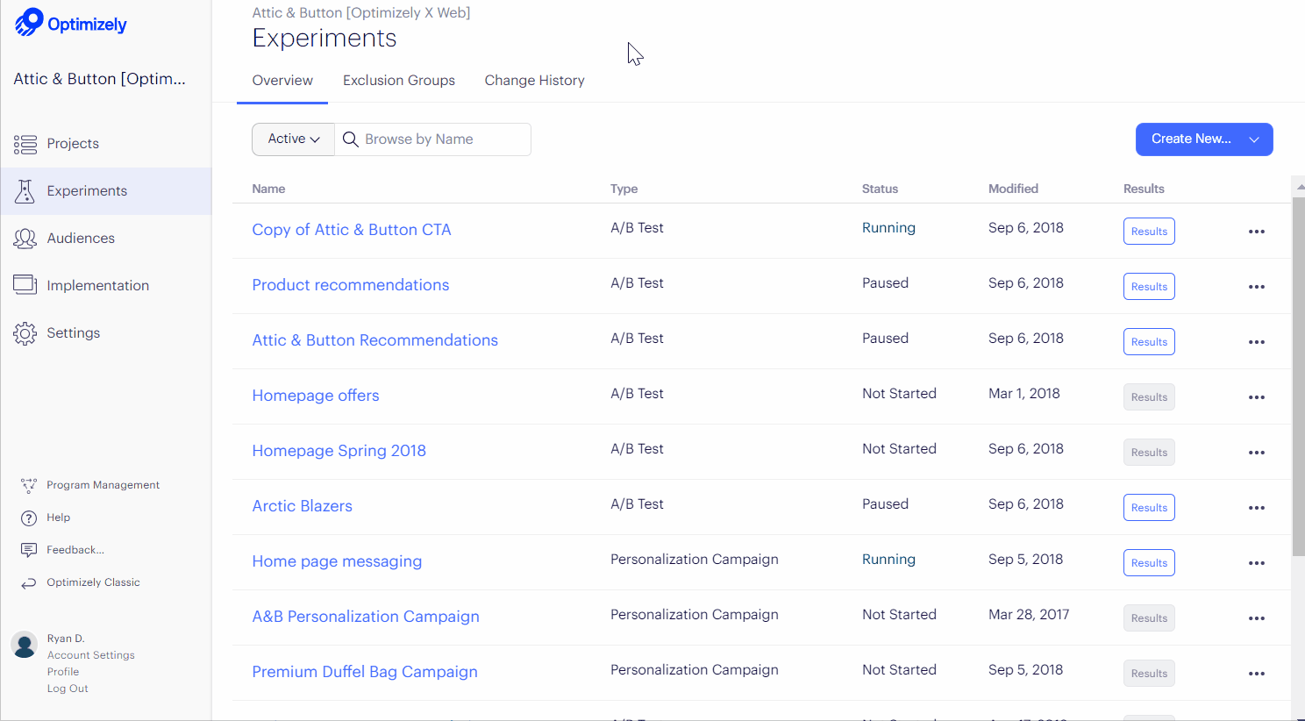Click the Settings gear icon

[25, 333]
